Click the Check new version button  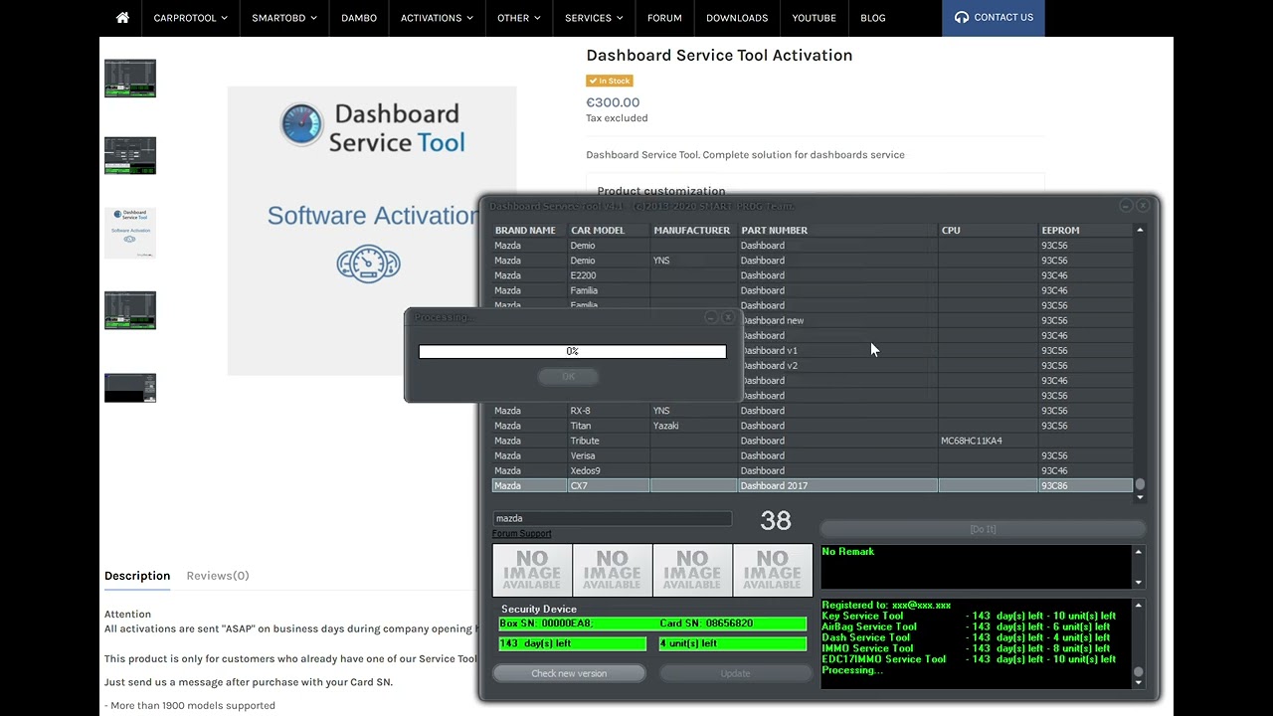(x=569, y=673)
